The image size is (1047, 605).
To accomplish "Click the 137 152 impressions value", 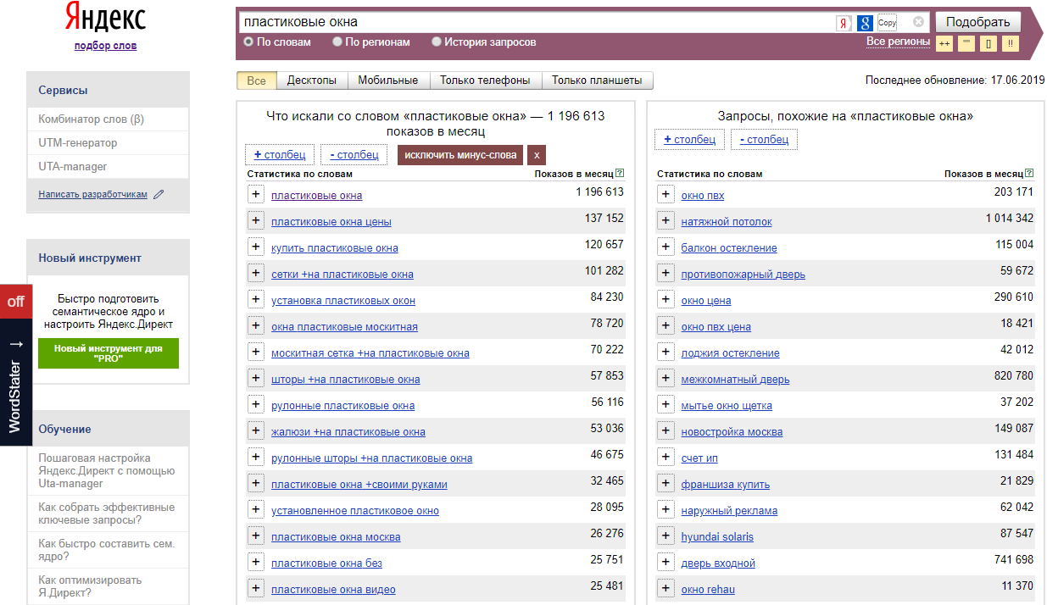I will (x=604, y=219).
